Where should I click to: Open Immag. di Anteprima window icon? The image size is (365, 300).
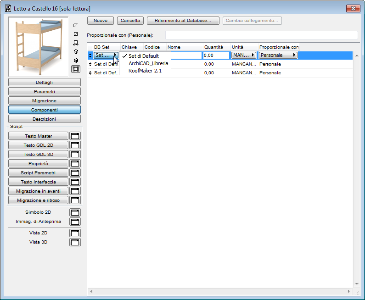click(75, 222)
